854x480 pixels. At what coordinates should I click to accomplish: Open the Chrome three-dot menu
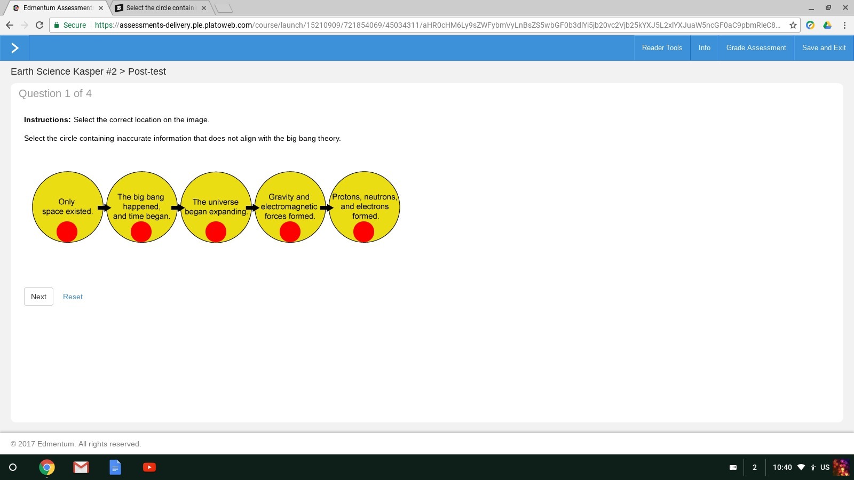click(844, 25)
